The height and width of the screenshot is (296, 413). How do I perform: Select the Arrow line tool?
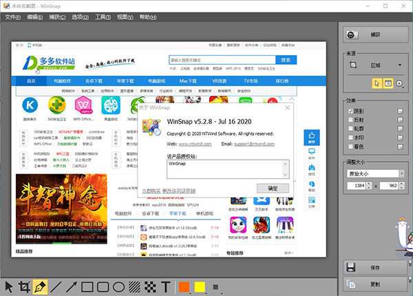[72, 287]
